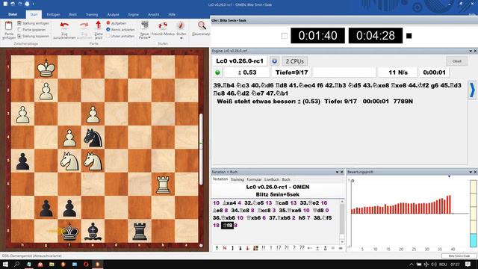The width and height of the screenshot is (478, 269).
Task: Click the Partie einfügen clipboard icon
Action: click(x=8, y=26)
